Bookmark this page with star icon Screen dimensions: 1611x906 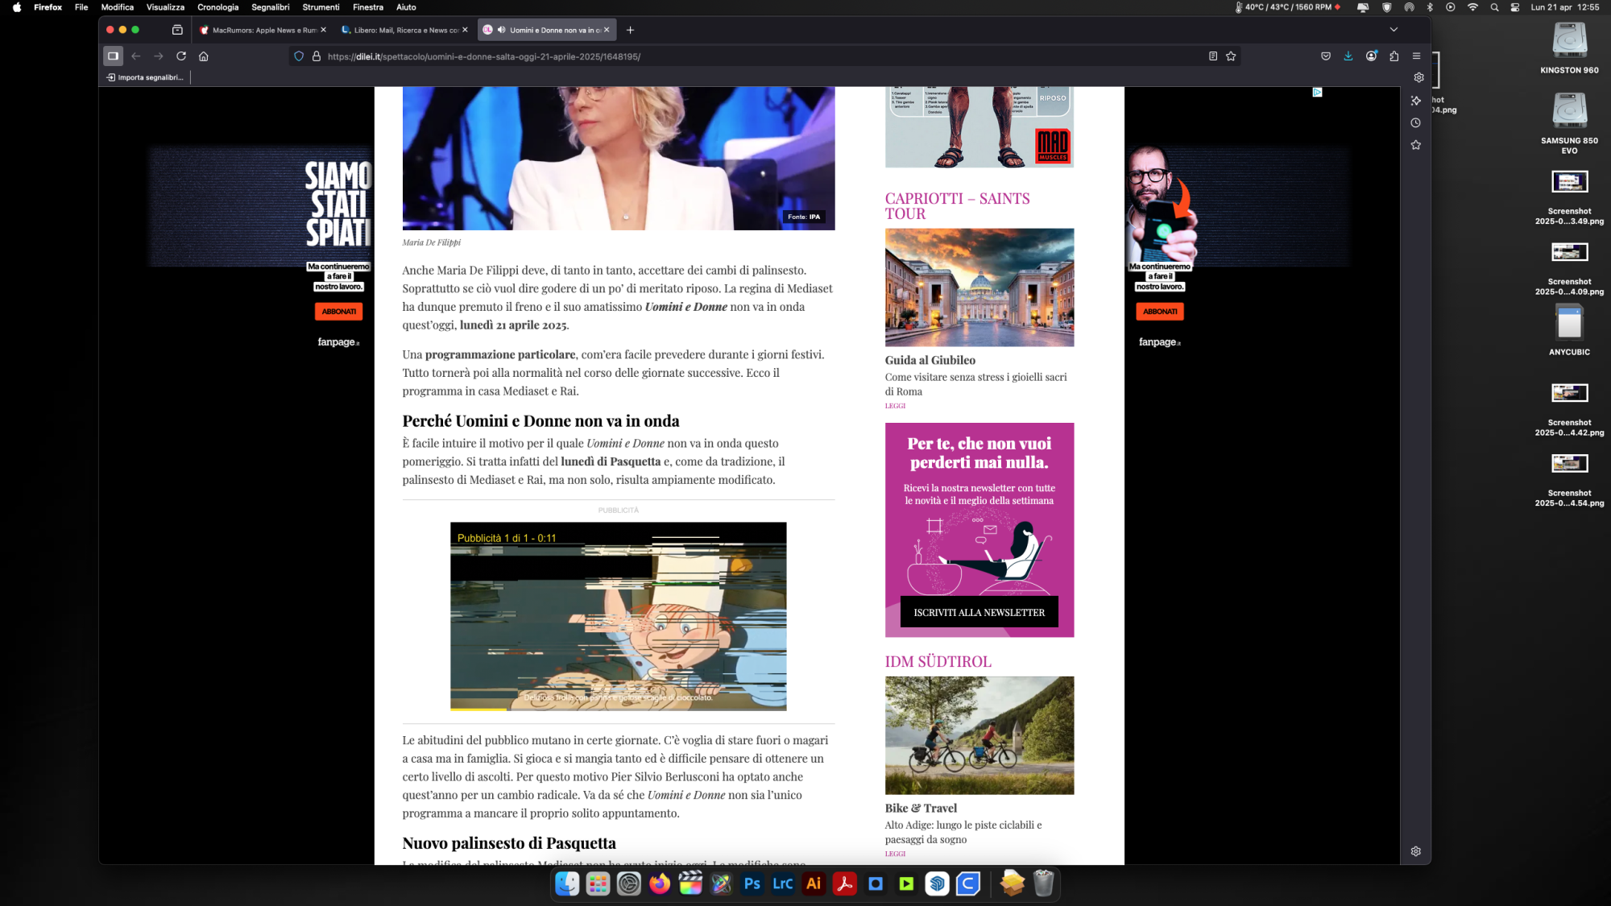[x=1231, y=56]
